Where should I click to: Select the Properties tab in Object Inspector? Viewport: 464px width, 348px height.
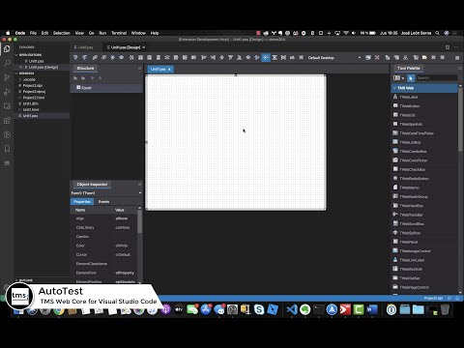click(x=82, y=202)
